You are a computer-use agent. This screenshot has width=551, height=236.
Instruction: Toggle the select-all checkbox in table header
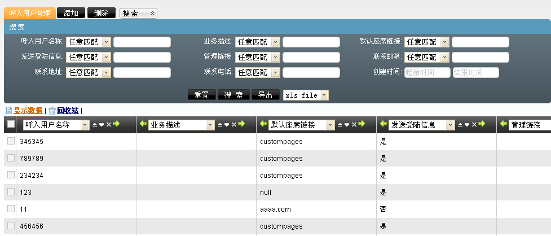[x=11, y=125]
